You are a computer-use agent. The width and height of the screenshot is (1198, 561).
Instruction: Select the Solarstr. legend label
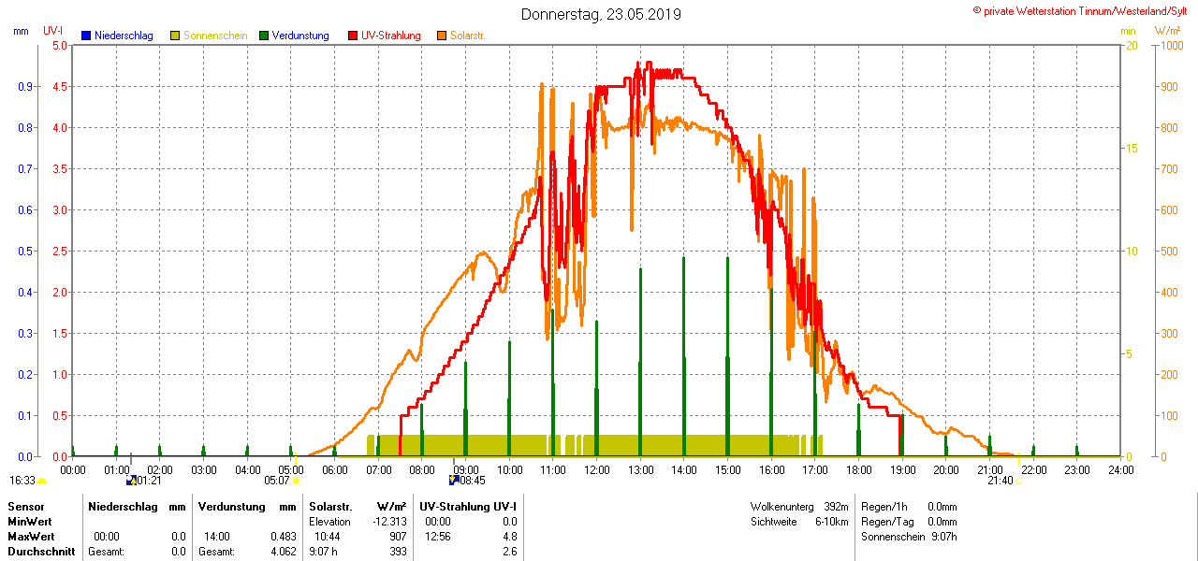point(468,36)
